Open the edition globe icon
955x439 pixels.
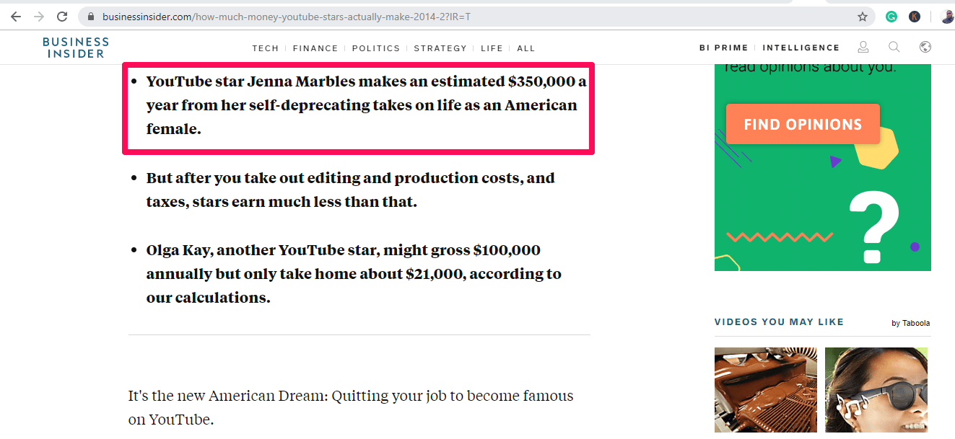point(925,48)
